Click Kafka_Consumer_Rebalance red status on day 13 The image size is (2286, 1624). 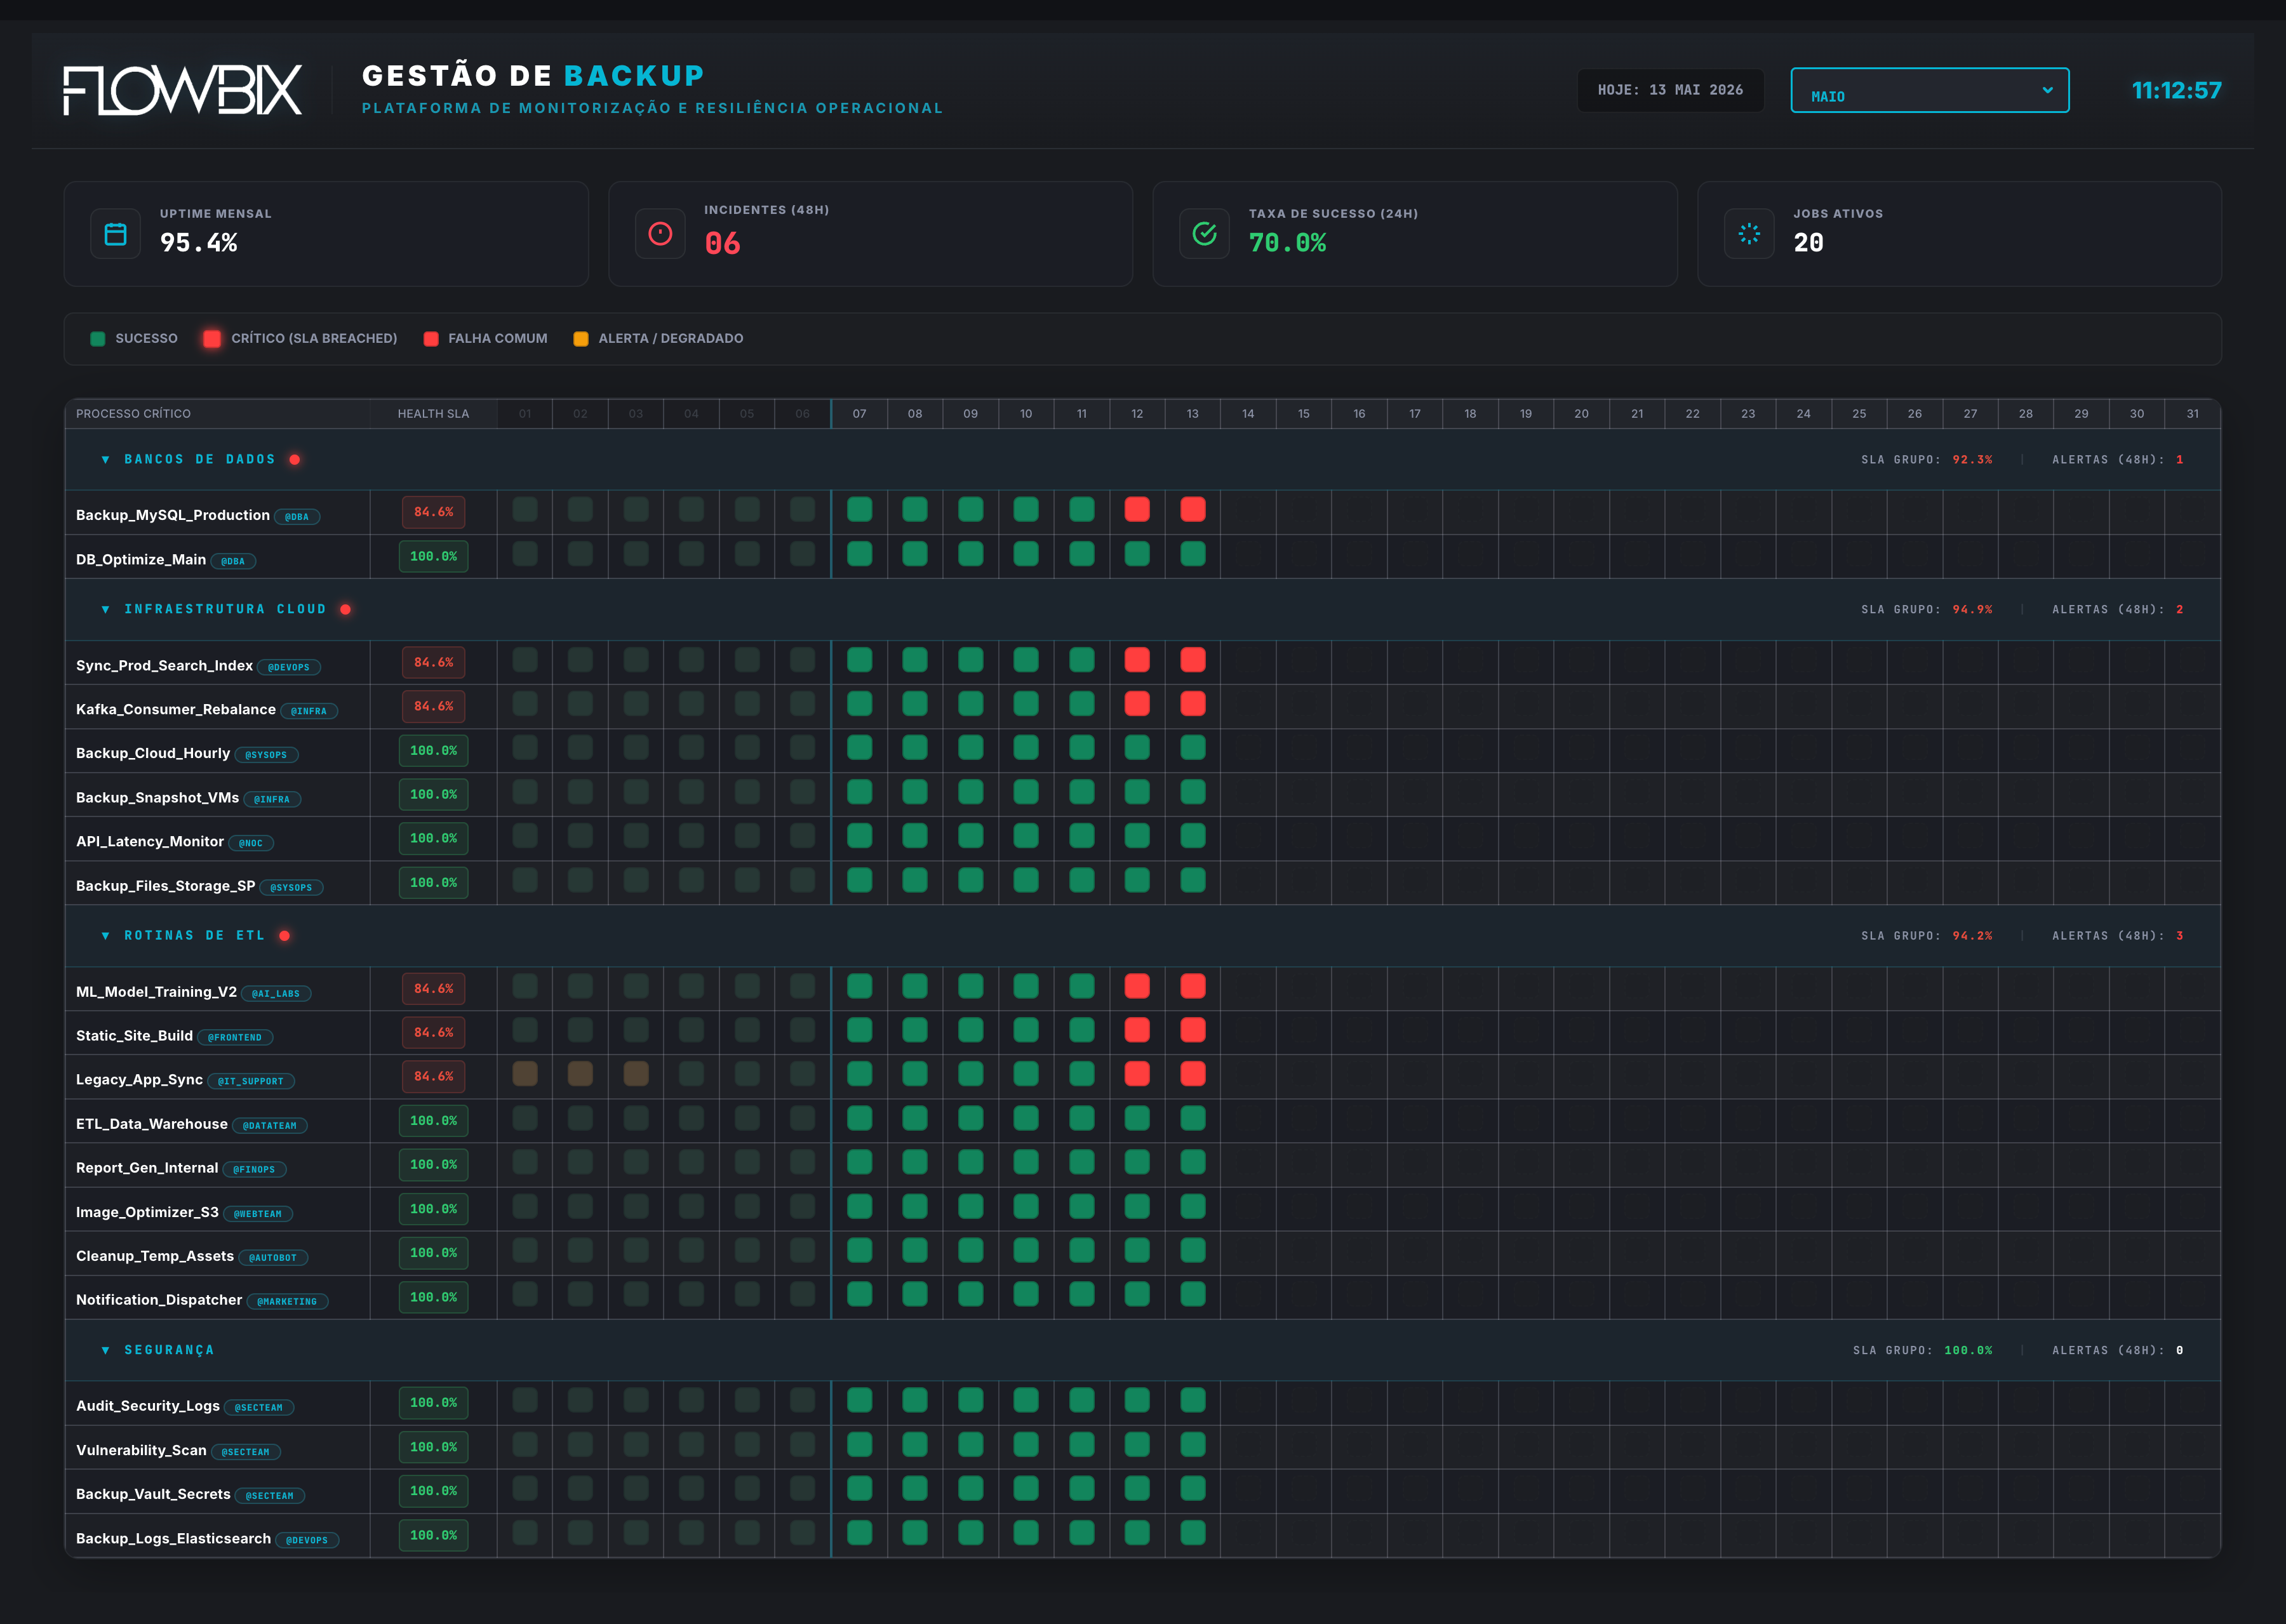[1193, 704]
